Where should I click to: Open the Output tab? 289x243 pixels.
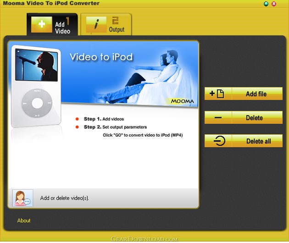pos(106,24)
